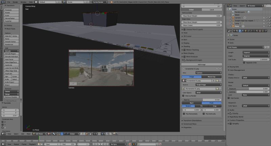Open the Angle dropdown showing Degrees
271x146 pixels.
[256, 56]
